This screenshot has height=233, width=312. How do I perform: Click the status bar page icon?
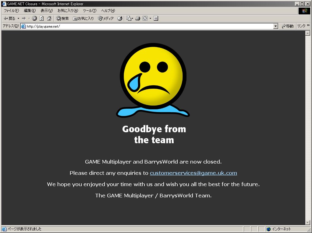(x=4, y=229)
